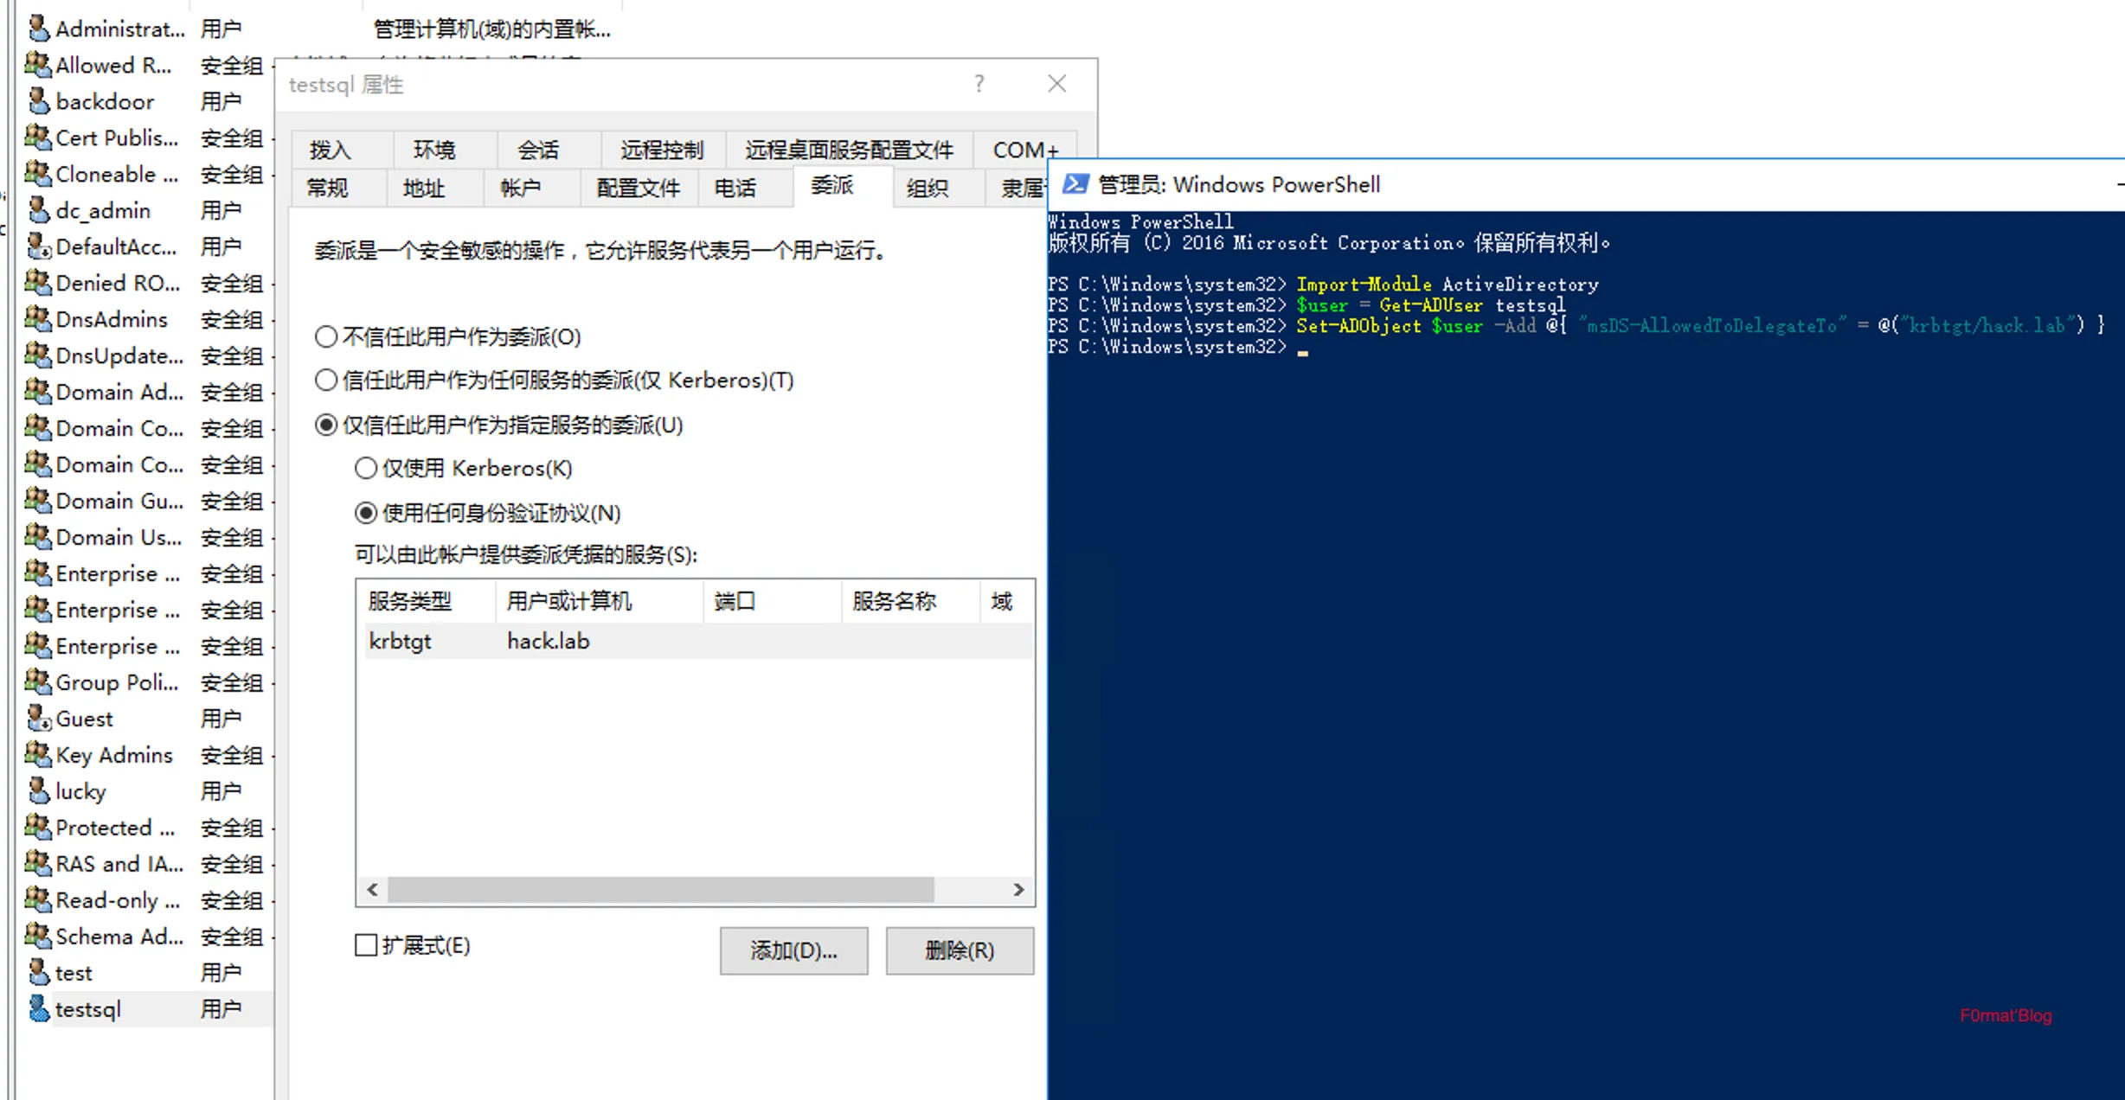Click the Key Admins group icon

pos(38,755)
